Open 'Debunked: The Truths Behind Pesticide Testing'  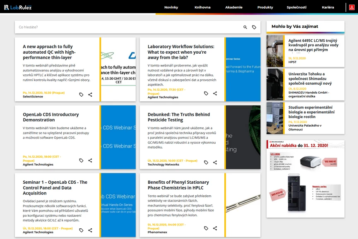[178, 117]
